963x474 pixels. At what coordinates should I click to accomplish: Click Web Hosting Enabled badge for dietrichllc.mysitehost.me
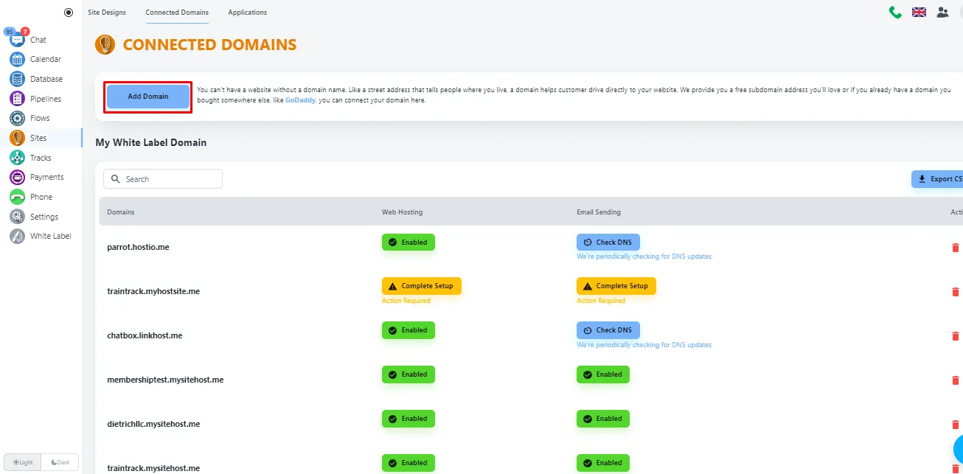(x=409, y=419)
